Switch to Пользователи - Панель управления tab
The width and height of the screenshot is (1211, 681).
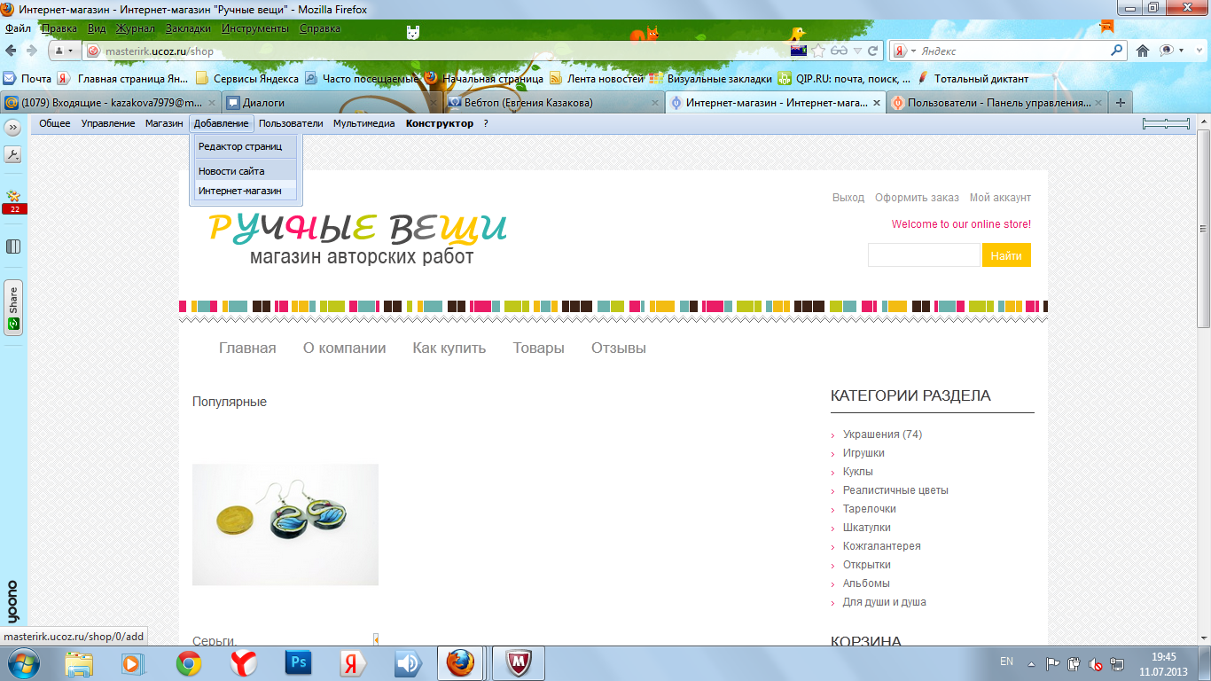(996, 102)
